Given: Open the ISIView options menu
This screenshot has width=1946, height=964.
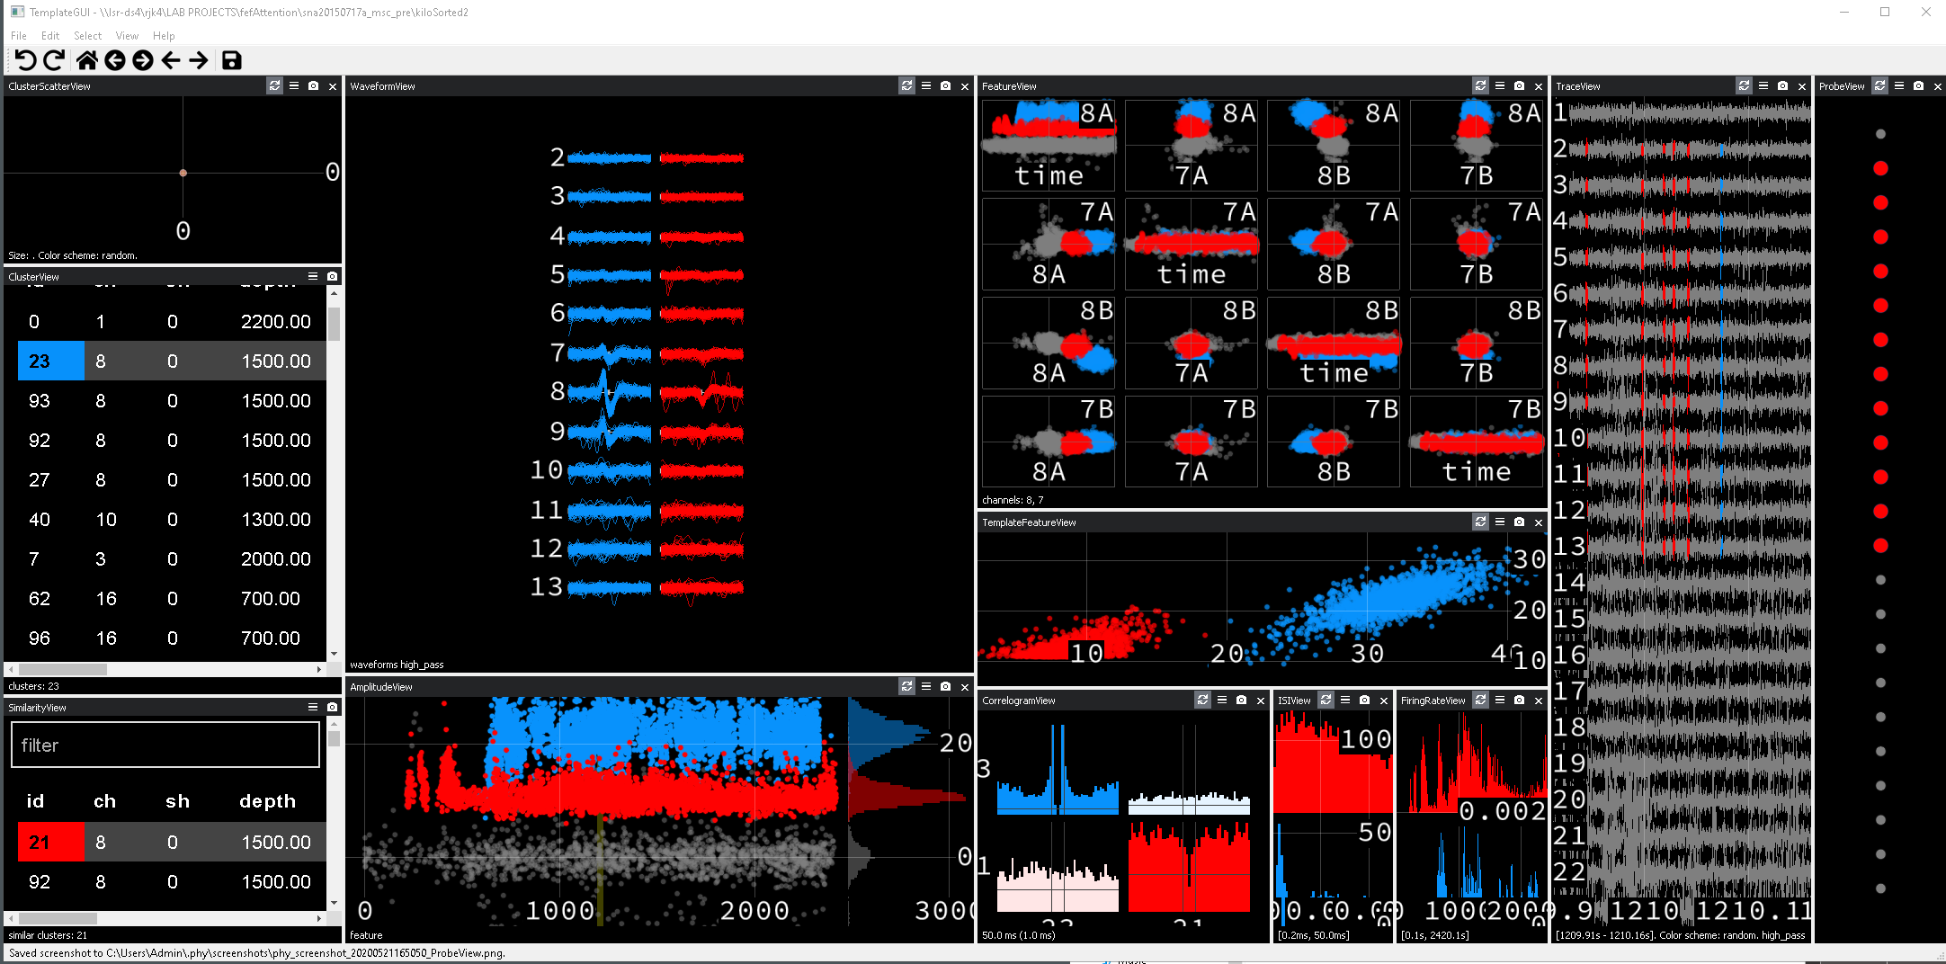Looking at the screenshot, I should tap(1345, 700).
